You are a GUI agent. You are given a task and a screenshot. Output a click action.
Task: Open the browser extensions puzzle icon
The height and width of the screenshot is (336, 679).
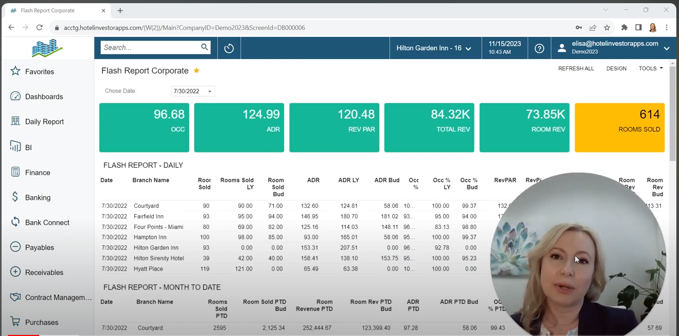point(625,27)
